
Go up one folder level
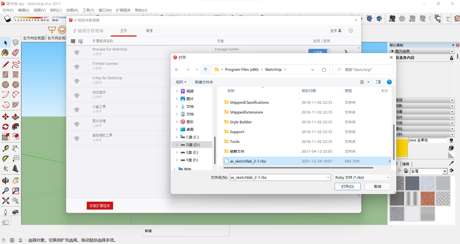click(x=205, y=69)
